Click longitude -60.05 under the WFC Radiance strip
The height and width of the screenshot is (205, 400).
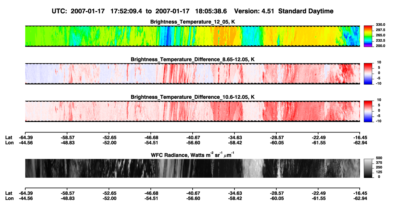coord(276,198)
